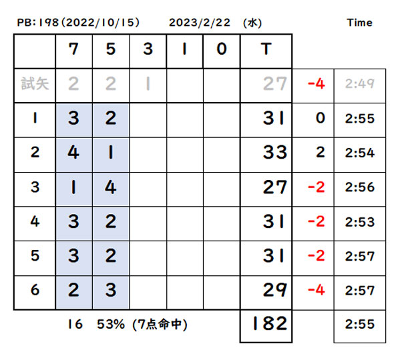Click the round 2 total of 33
The height and width of the screenshot is (360, 400).
(266, 155)
